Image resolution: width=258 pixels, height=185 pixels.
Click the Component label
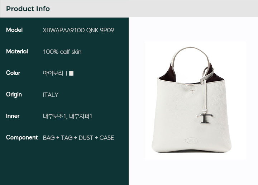(22, 137)
